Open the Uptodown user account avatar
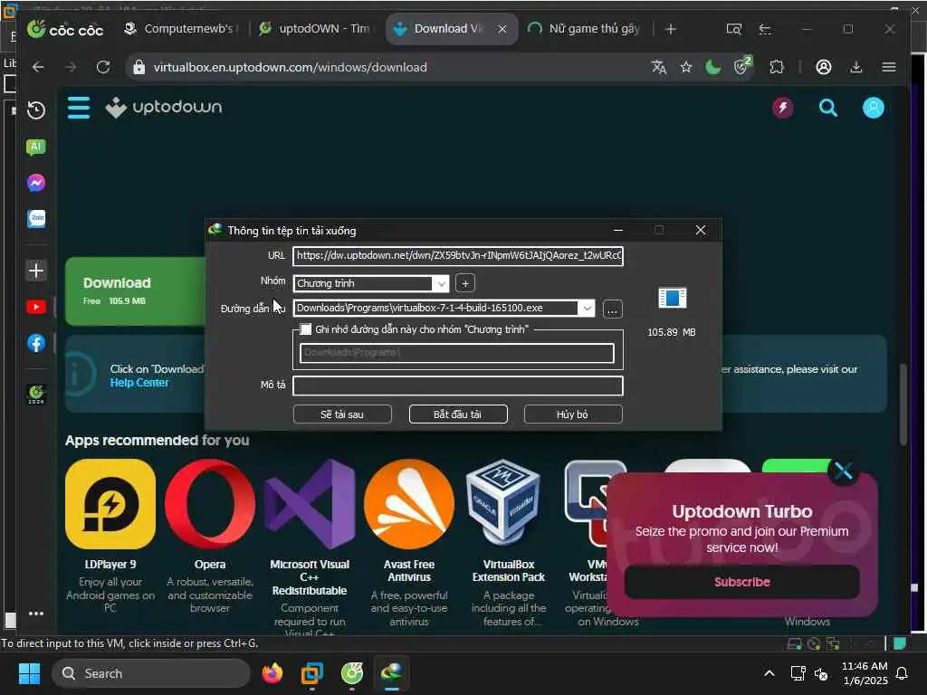The image size is (927, 695). 874,108
